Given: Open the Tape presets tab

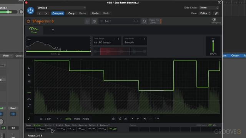Looking at the screenshot, I should click(67, 125).
